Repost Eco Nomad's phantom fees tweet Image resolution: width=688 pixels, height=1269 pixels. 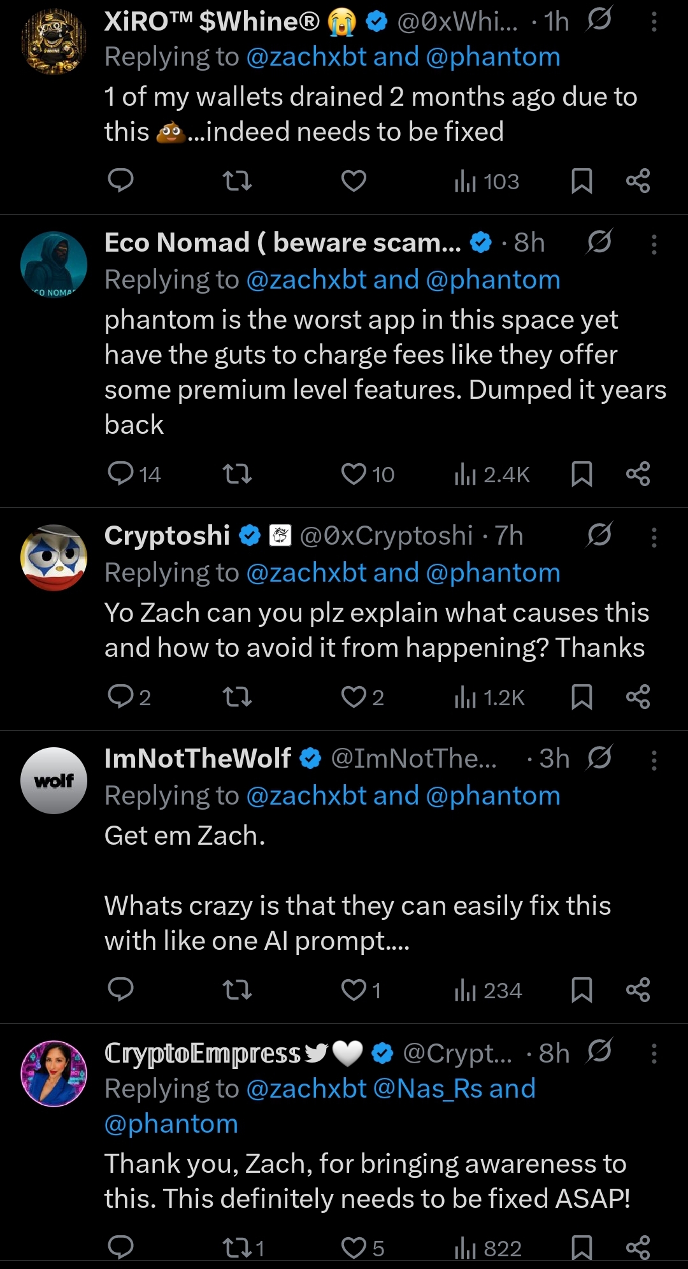(237, 474)
